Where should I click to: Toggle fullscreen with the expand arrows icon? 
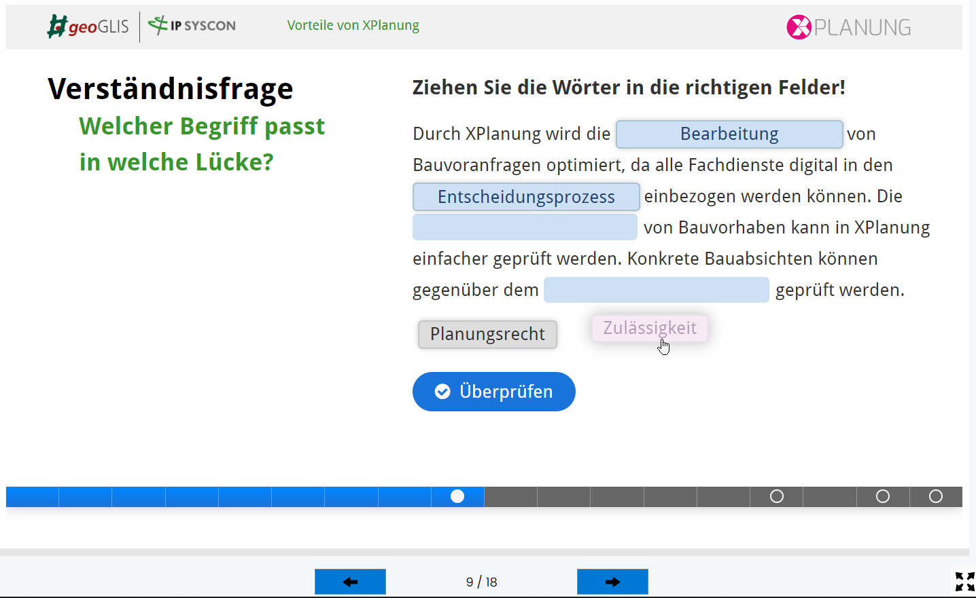pos(964,582)
